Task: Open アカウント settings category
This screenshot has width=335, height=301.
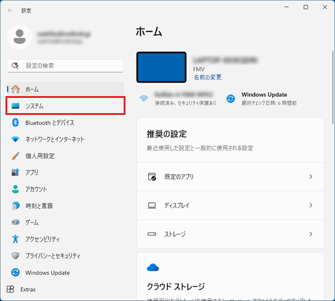Action: pos(65,189)
